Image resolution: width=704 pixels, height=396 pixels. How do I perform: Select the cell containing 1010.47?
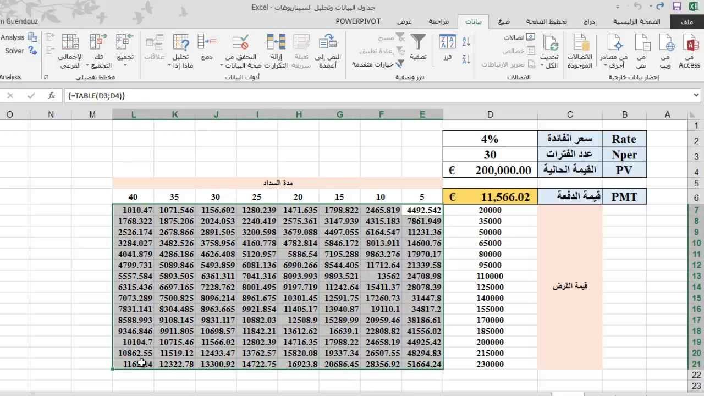134,210
